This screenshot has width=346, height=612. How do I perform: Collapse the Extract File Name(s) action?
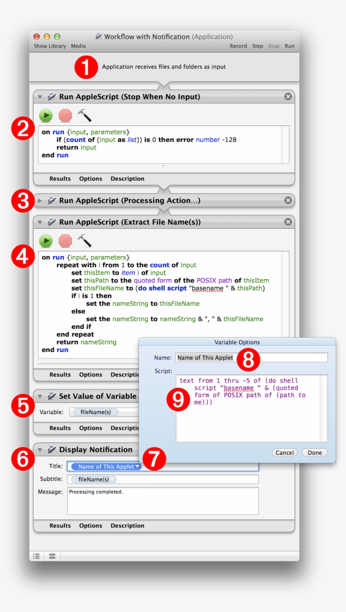pyautogui.click(x=40, y=222)
